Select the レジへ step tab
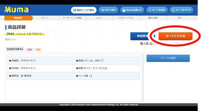The height and width of the screenshot is (111, 203). pyautogui.click(x=99, y=18)
